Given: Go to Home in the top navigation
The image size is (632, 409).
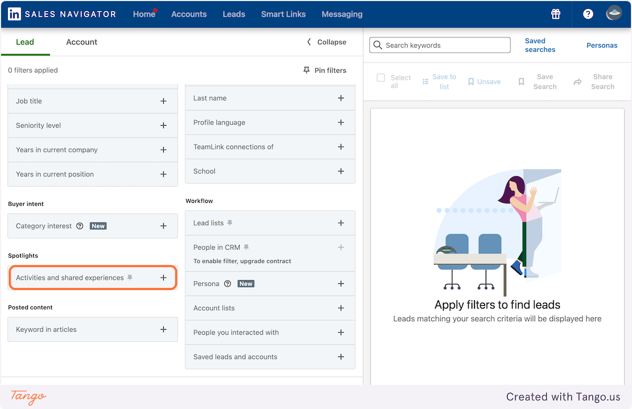Looking at the screenshot, I should click(x=144, y=14).
